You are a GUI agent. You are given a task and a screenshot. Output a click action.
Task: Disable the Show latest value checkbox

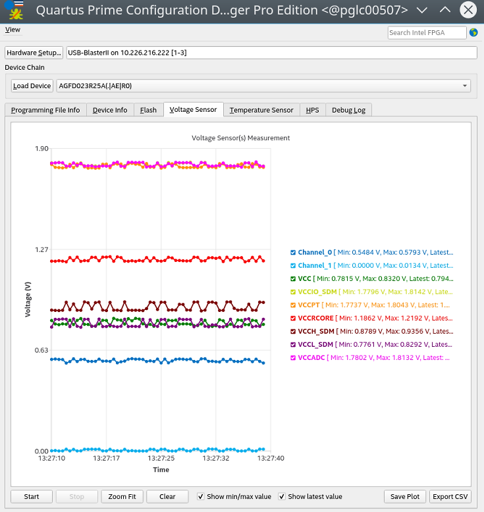282,496
